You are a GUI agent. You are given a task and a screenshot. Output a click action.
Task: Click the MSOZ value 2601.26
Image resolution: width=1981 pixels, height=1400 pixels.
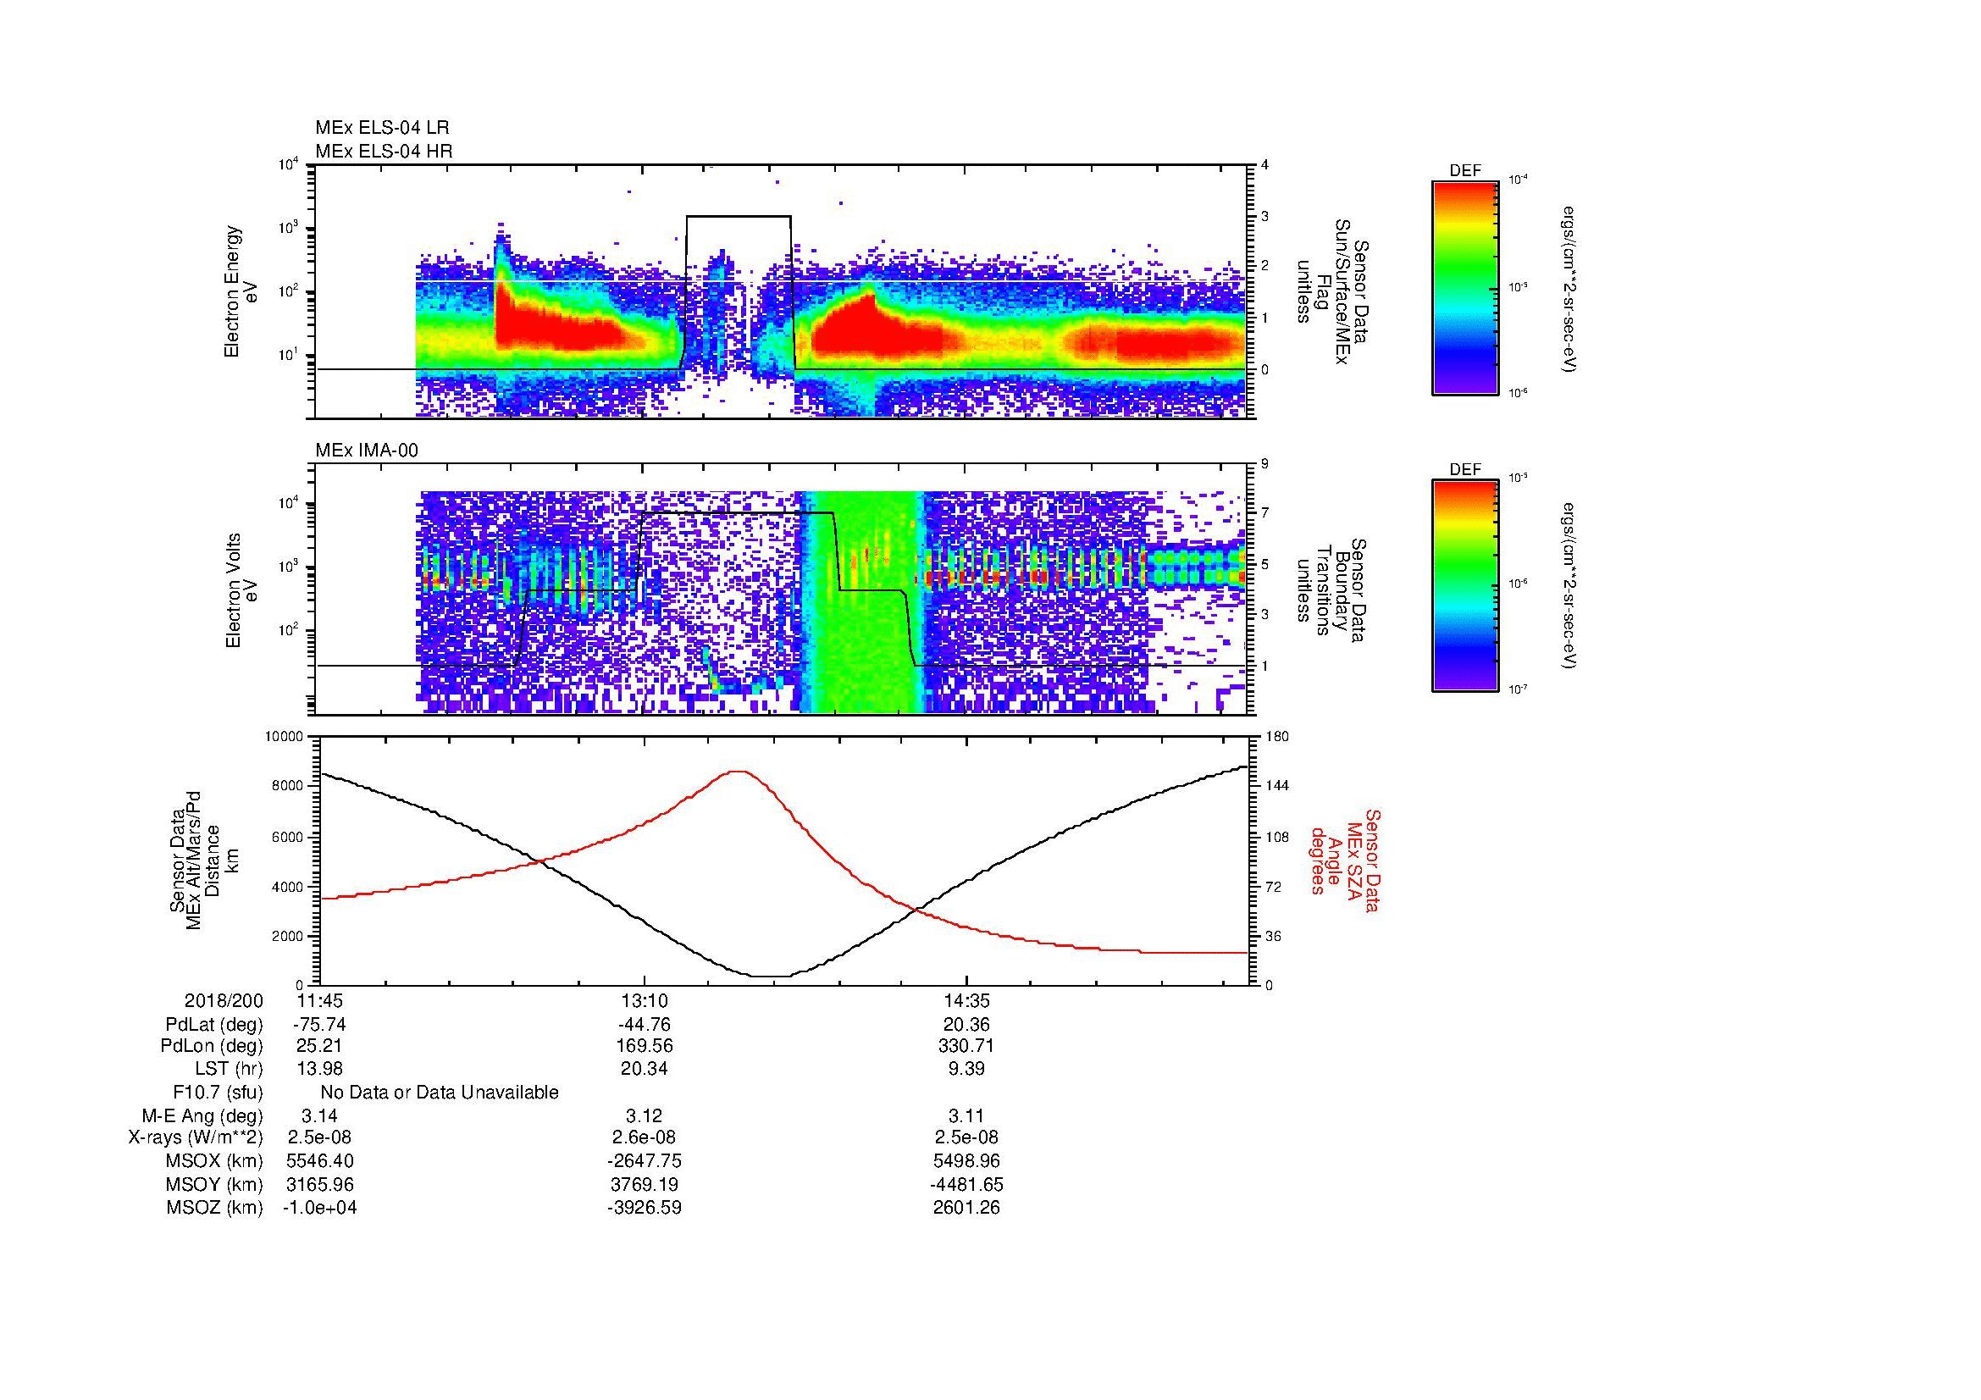(x=966, y=1208)
